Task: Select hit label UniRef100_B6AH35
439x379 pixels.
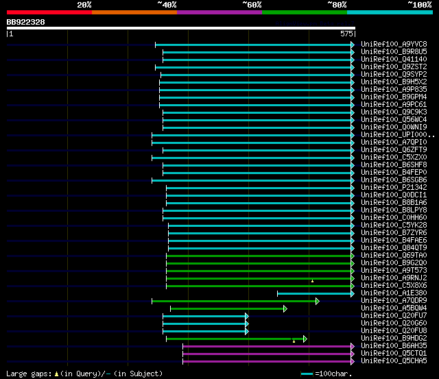Action: pyautogui.click(x=394, y=346)
